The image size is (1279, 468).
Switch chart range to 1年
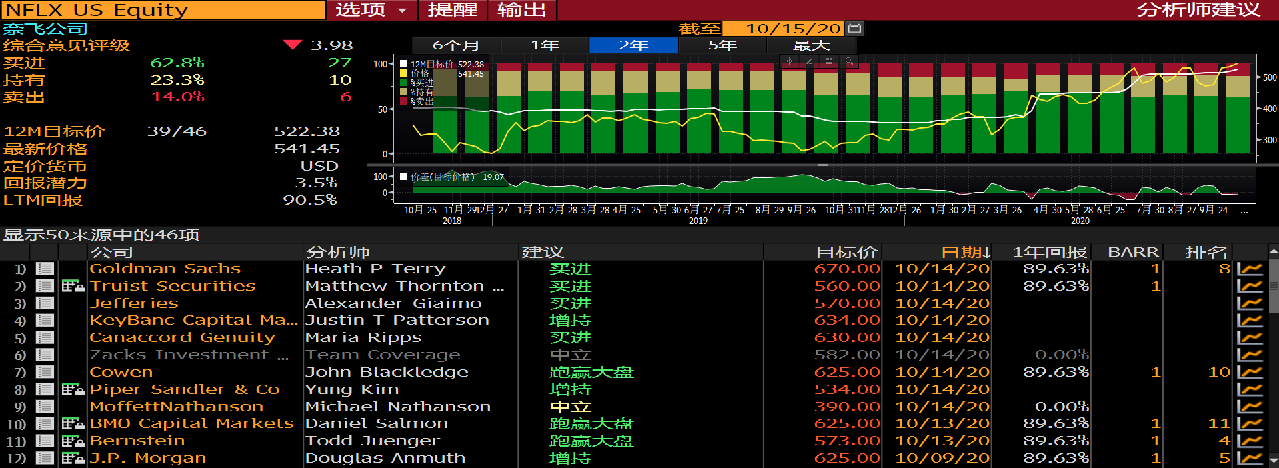pyautogui.click(x=545, y=45)
